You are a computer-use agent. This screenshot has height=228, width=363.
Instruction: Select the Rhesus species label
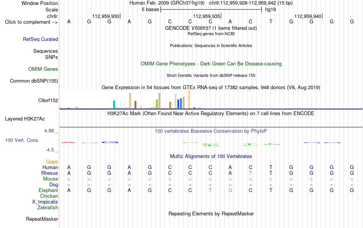click(50, 173)
